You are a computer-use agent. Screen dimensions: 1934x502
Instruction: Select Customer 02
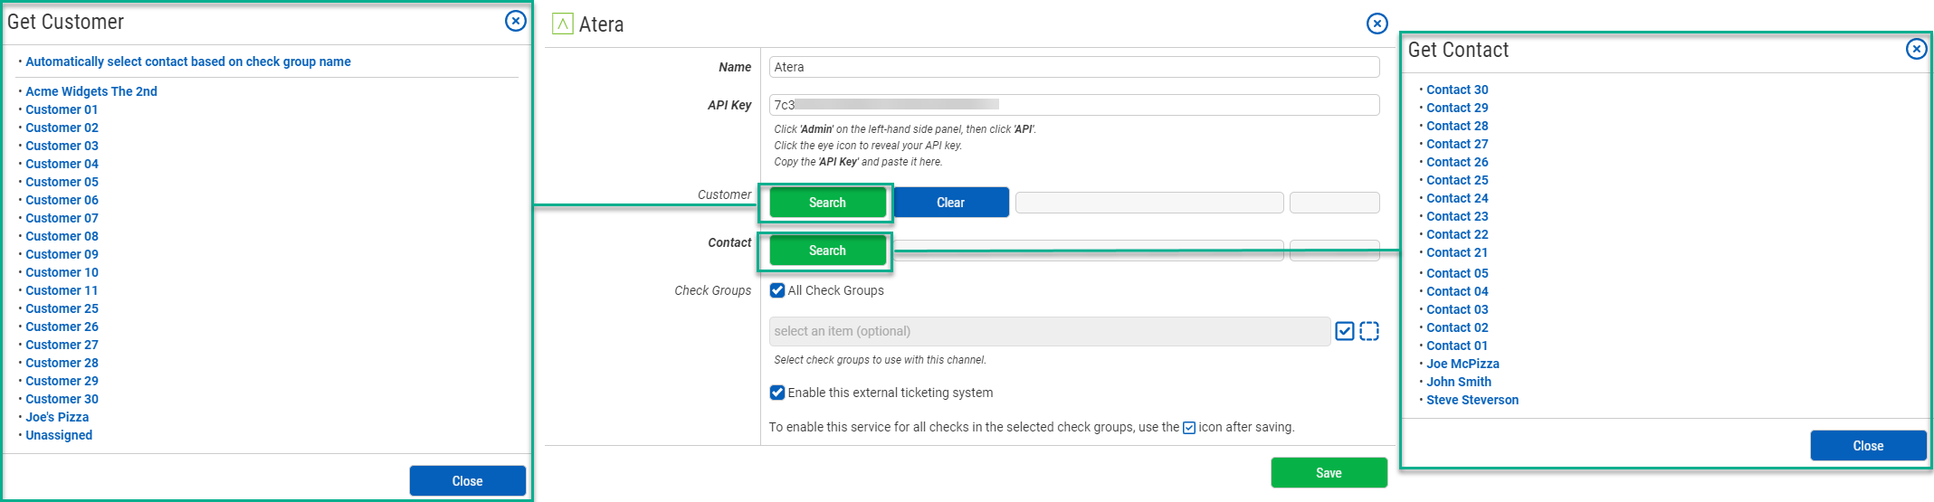[62, 128]
